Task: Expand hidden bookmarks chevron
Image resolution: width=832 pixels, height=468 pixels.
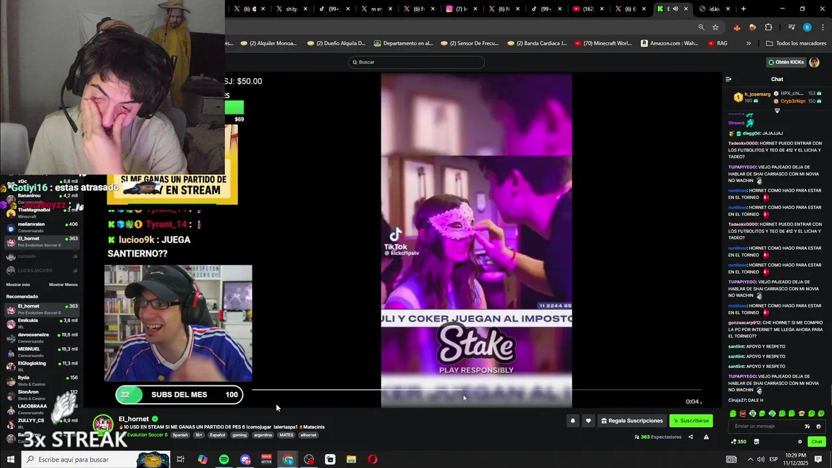Action: [x=749, y=44]
